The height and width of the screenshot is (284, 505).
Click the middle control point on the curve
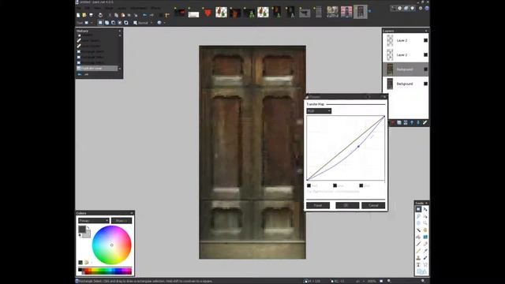coord(358,147)
